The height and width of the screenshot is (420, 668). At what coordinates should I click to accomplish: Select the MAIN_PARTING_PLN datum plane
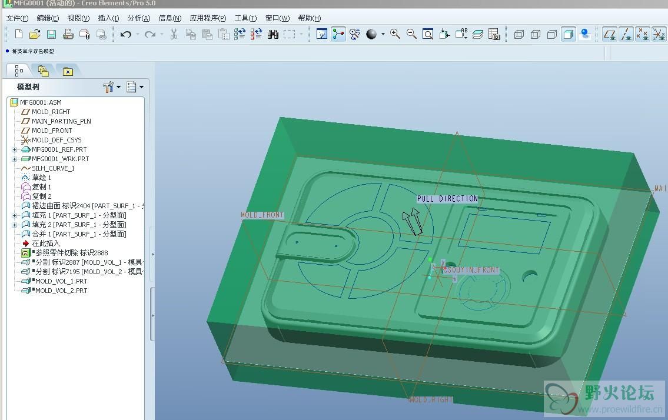point(61,121)
